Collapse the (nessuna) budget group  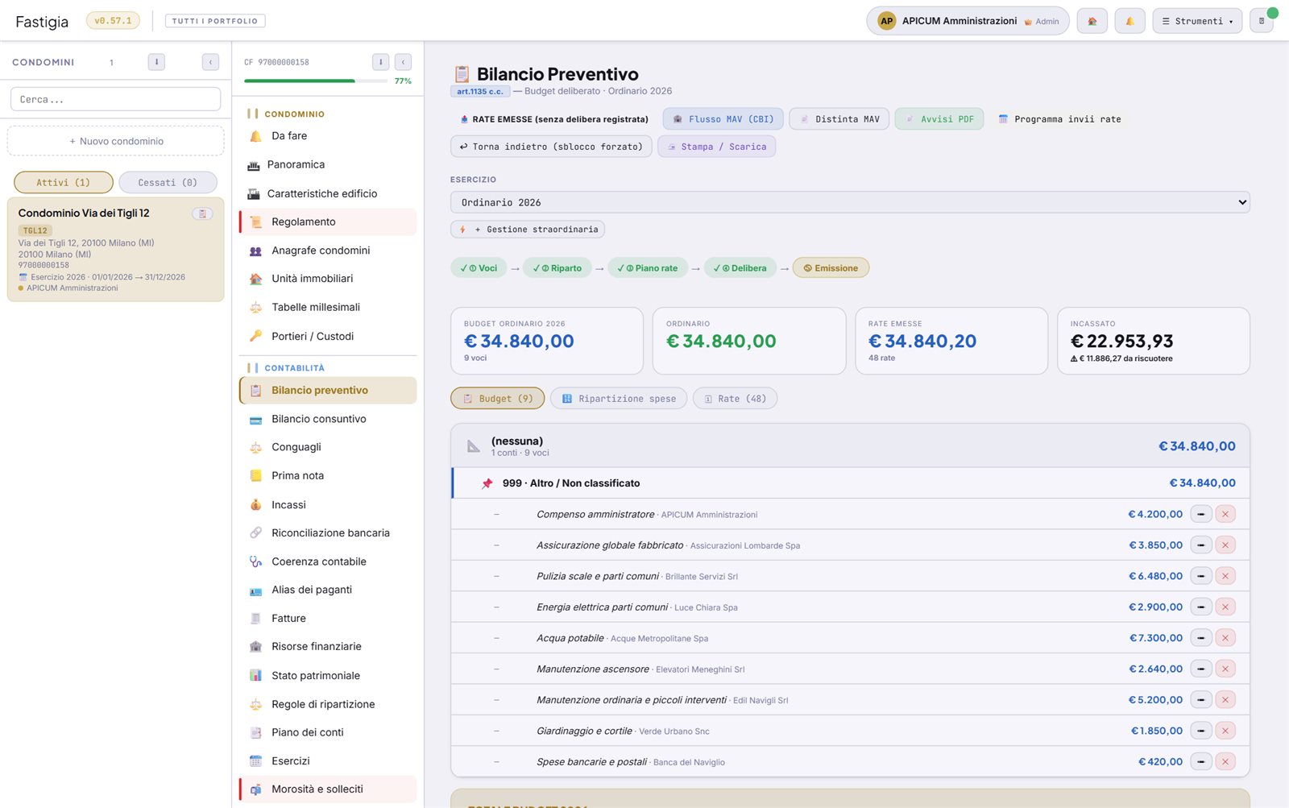pos(850,445)
